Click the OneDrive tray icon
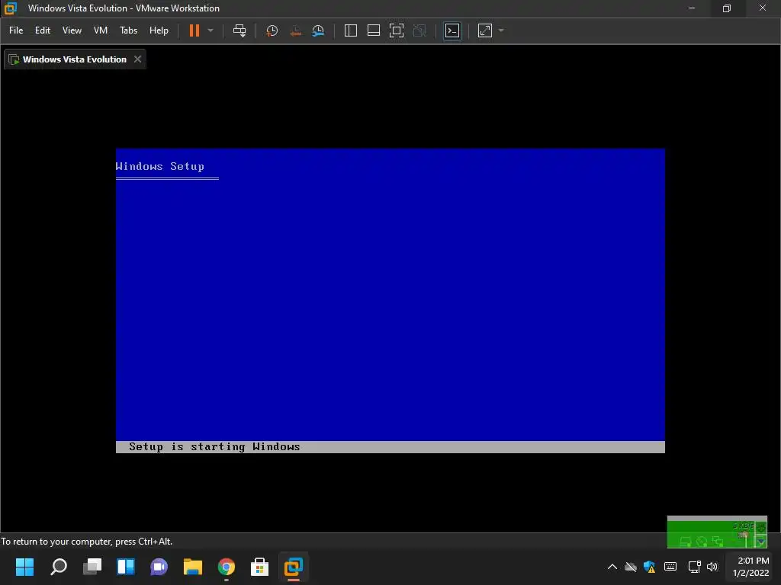Viewport: 781px width, 585px height. tap(631, 567)
